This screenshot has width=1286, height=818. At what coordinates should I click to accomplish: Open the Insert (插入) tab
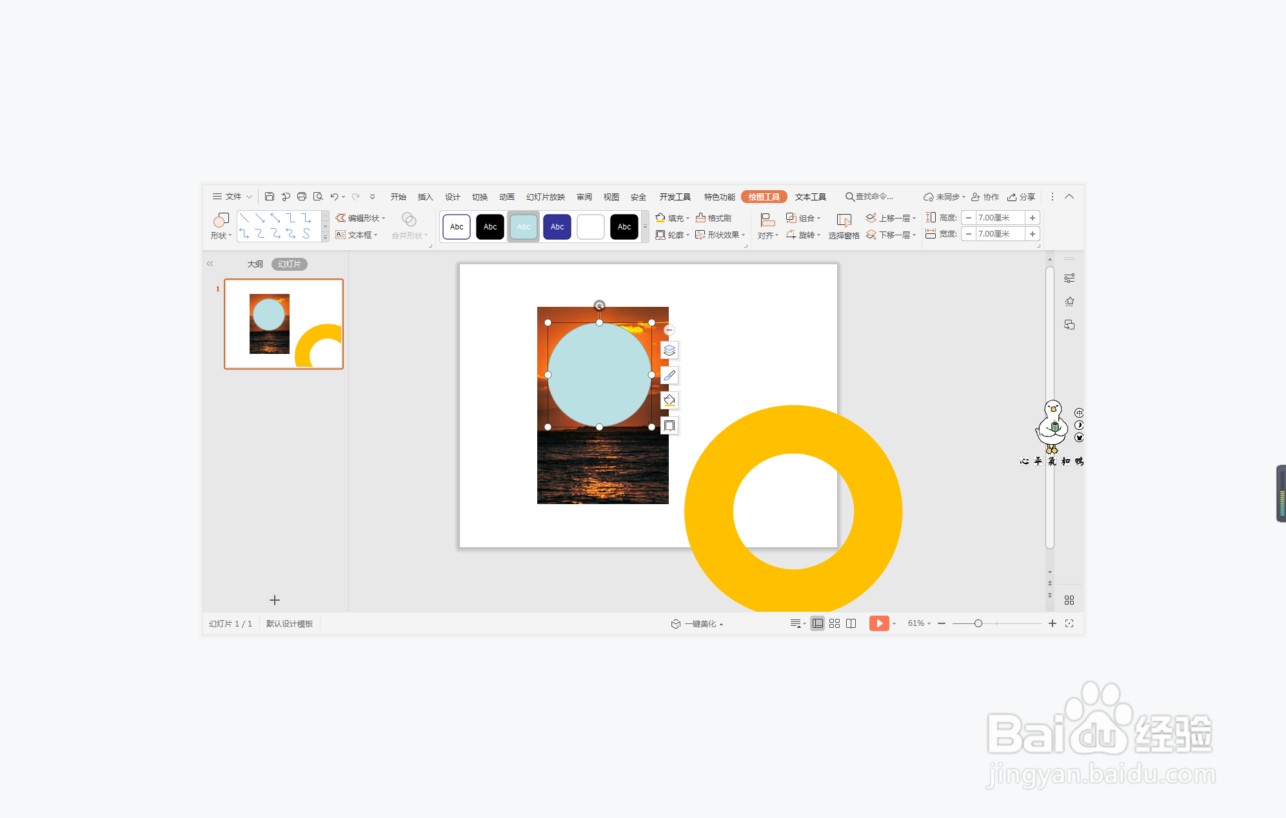425,197
